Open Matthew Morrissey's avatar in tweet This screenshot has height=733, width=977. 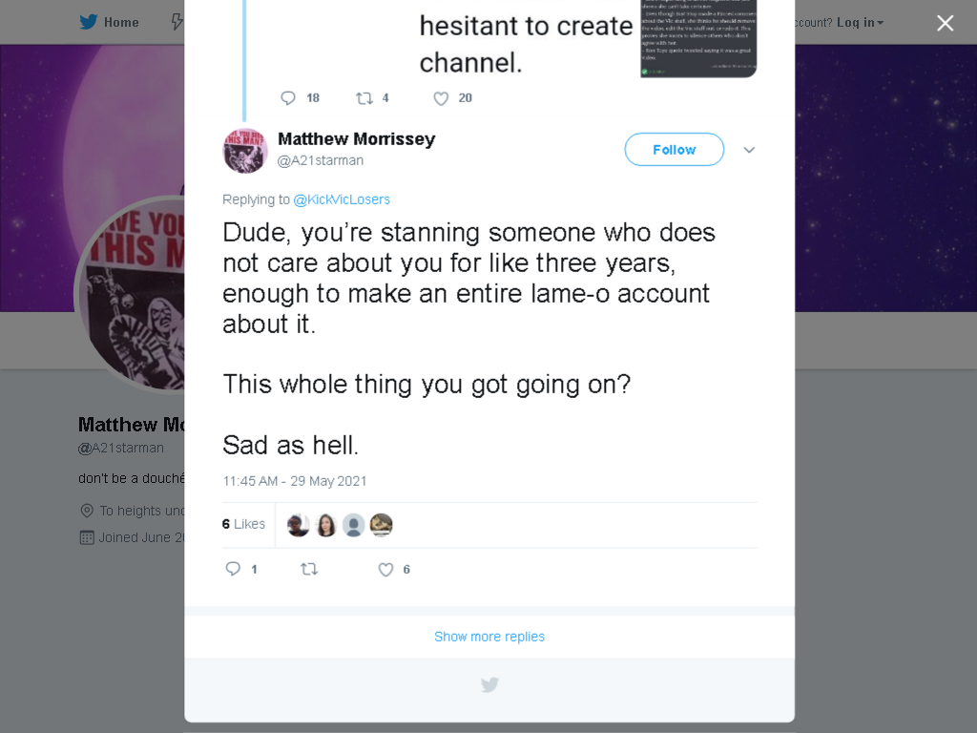tap(245, 151)
